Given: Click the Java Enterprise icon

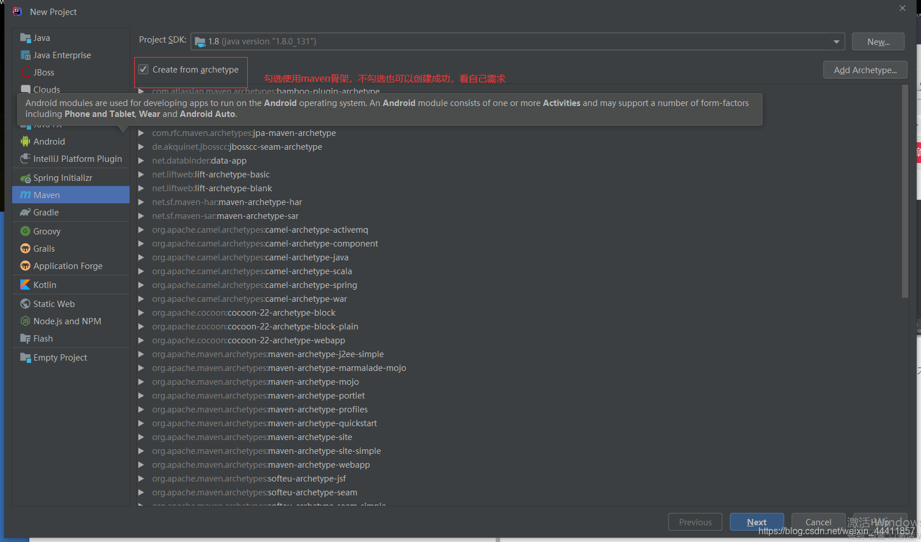Looking at the screenshot, I should pos(25,55).
